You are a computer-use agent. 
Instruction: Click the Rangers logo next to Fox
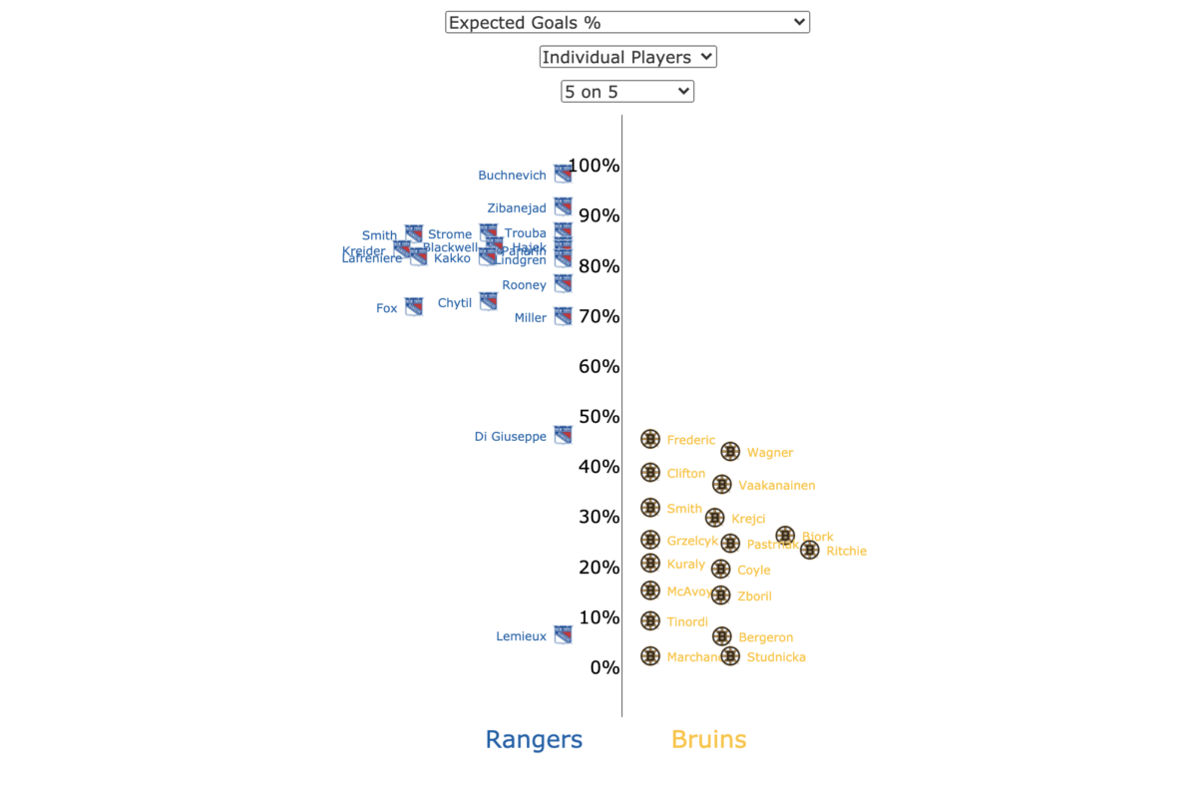[412, 306]
